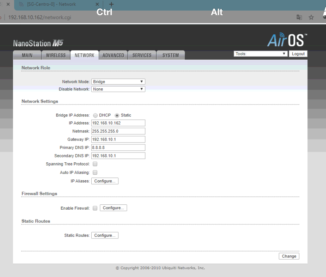Click the bookmark star icon

point(311,17)
